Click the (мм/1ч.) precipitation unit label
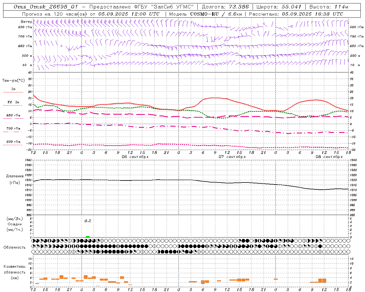Image resolution: width=365 pixels, height=292 pixels. [15, 230]
